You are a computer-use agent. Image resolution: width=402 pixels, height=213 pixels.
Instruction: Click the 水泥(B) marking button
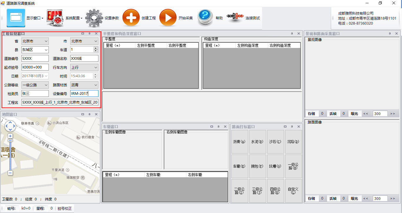click(x=258, y=142)
